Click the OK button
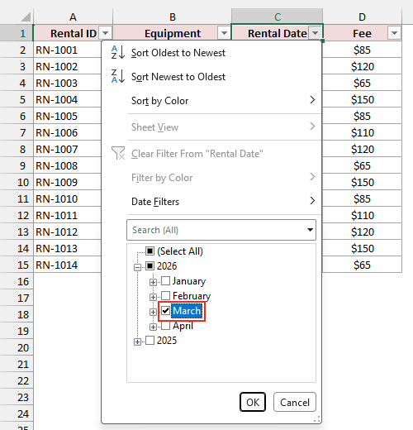 tap(253, 402)
